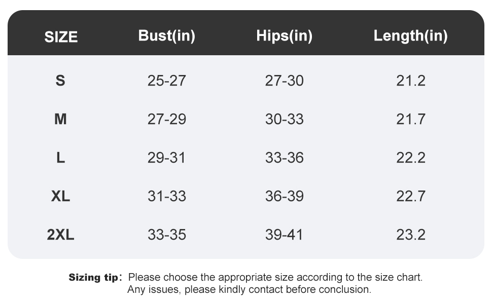Click the 31-33 bust value for XL
The width and height of the screenshot is (492, 304).
click(x=166, y=196)
